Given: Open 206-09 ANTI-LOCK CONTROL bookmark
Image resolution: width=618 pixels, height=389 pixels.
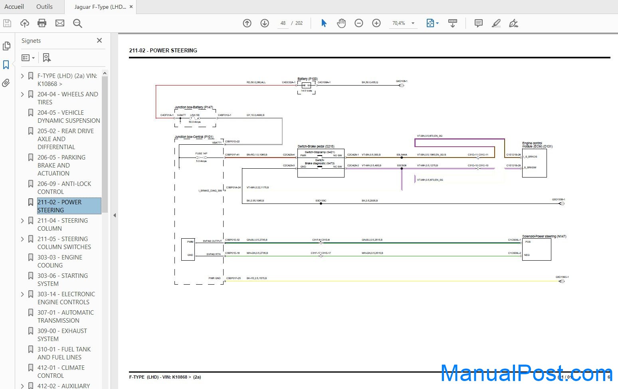Looking at the screenshot, I should (x=64, y=188).
